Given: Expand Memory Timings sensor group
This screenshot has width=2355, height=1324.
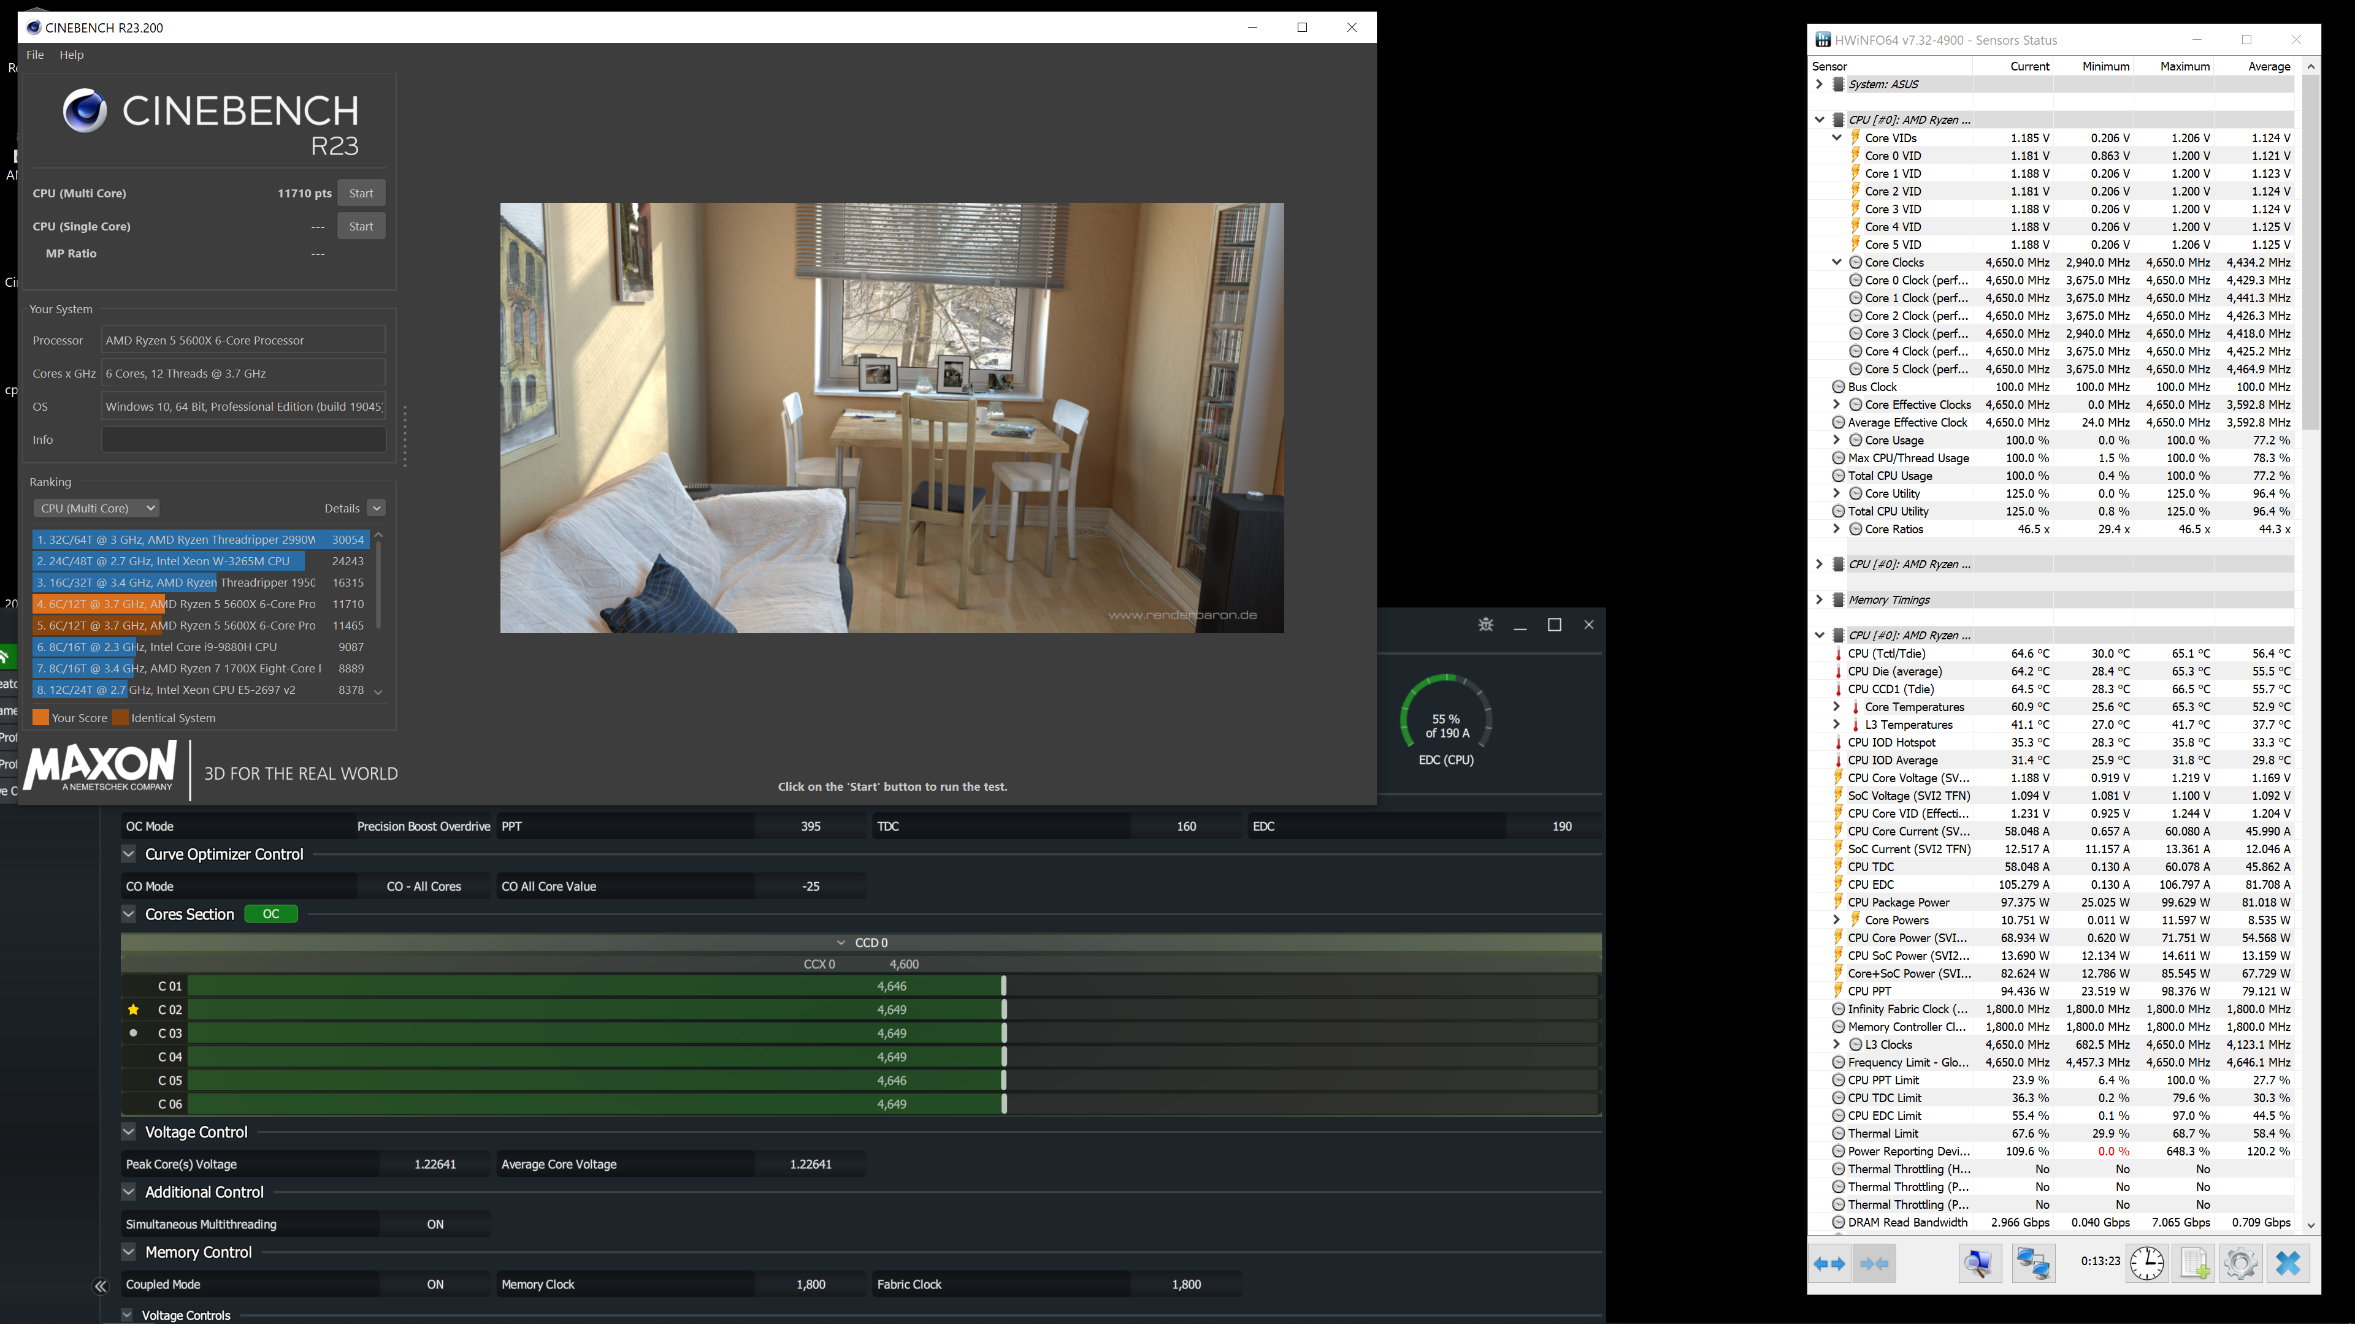Looking at the screenshot, I should tap(1819, 600).
